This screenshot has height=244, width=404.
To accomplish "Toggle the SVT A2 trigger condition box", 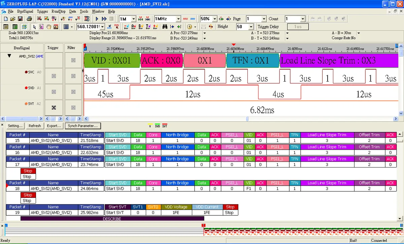I will click(54, 108).
